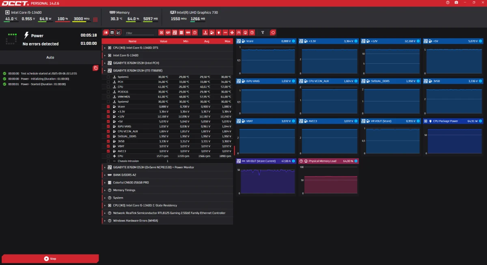Image resolution: width=487 pixels, height=265 pixels.
Task: Click the funnel filter icon
Action: pos(263,32)
